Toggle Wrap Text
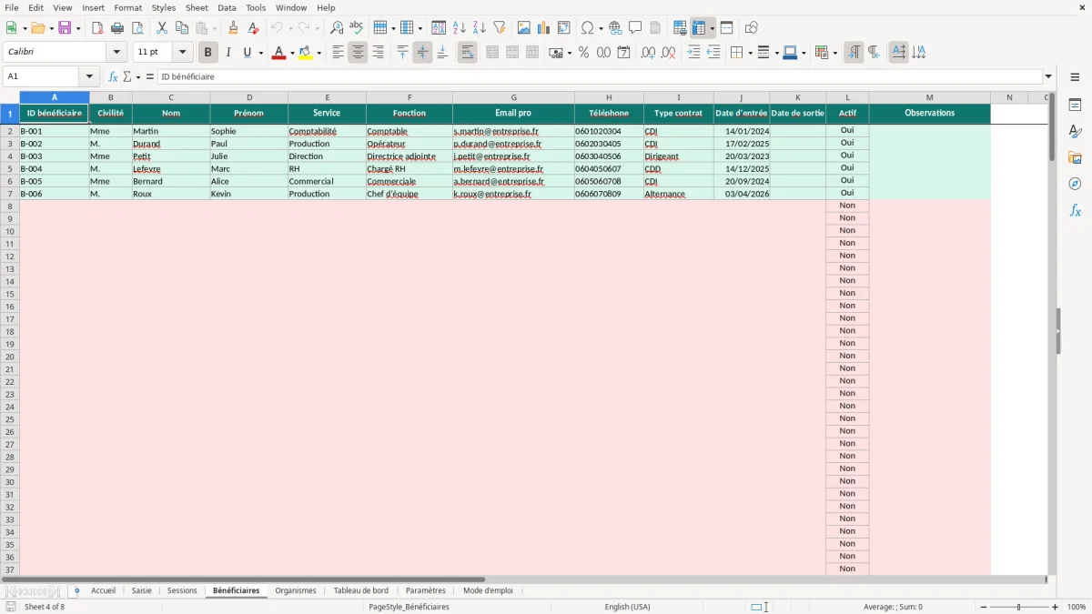Image resolution: width=1092 pixels, height=614 pixels. click(x=467, y=53)
